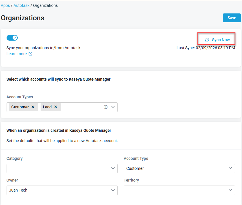Viewport: 242px width, 205px height.
Task: Click the Sync Now button text
Action: click(221, 40)
